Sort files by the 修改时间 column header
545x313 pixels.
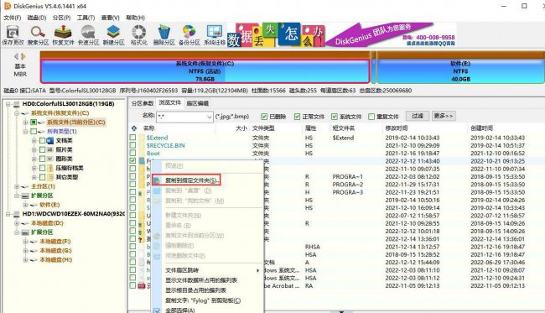click(397, 128)
